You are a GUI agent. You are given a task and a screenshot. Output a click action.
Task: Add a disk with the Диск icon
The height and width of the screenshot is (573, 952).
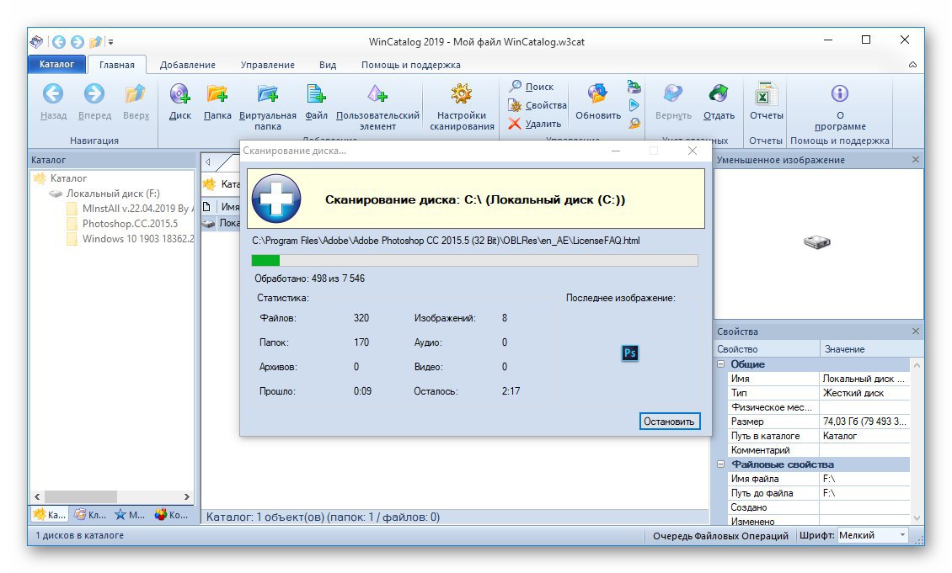pyautogui.click(x=179, y=94)
